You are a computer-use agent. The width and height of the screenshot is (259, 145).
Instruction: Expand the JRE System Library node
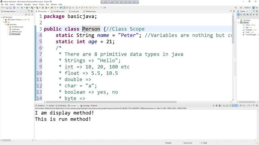click(4, 20)
